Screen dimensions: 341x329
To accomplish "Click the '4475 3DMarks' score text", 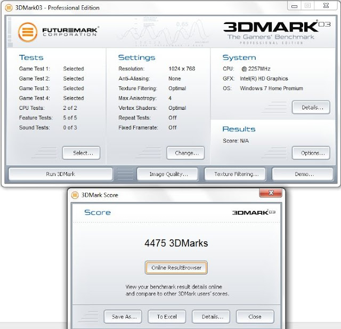I will (176, 243).
